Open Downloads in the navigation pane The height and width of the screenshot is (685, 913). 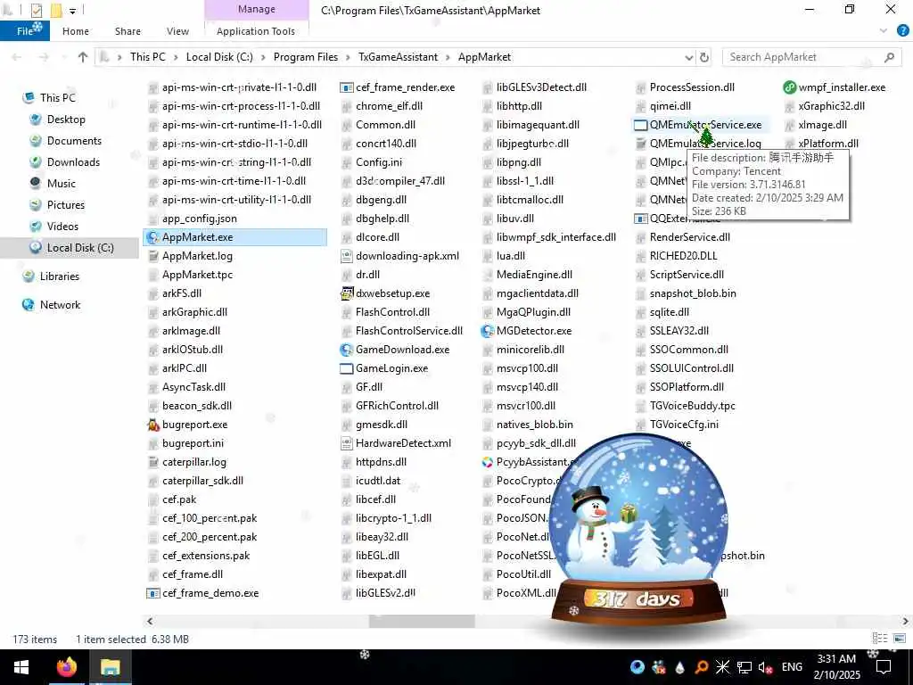coord(73,162)
